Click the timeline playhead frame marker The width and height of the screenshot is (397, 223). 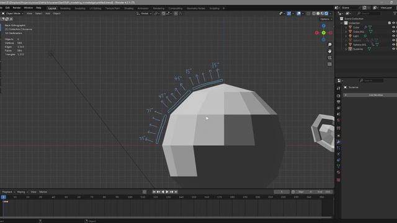click(x=3, y=197)
